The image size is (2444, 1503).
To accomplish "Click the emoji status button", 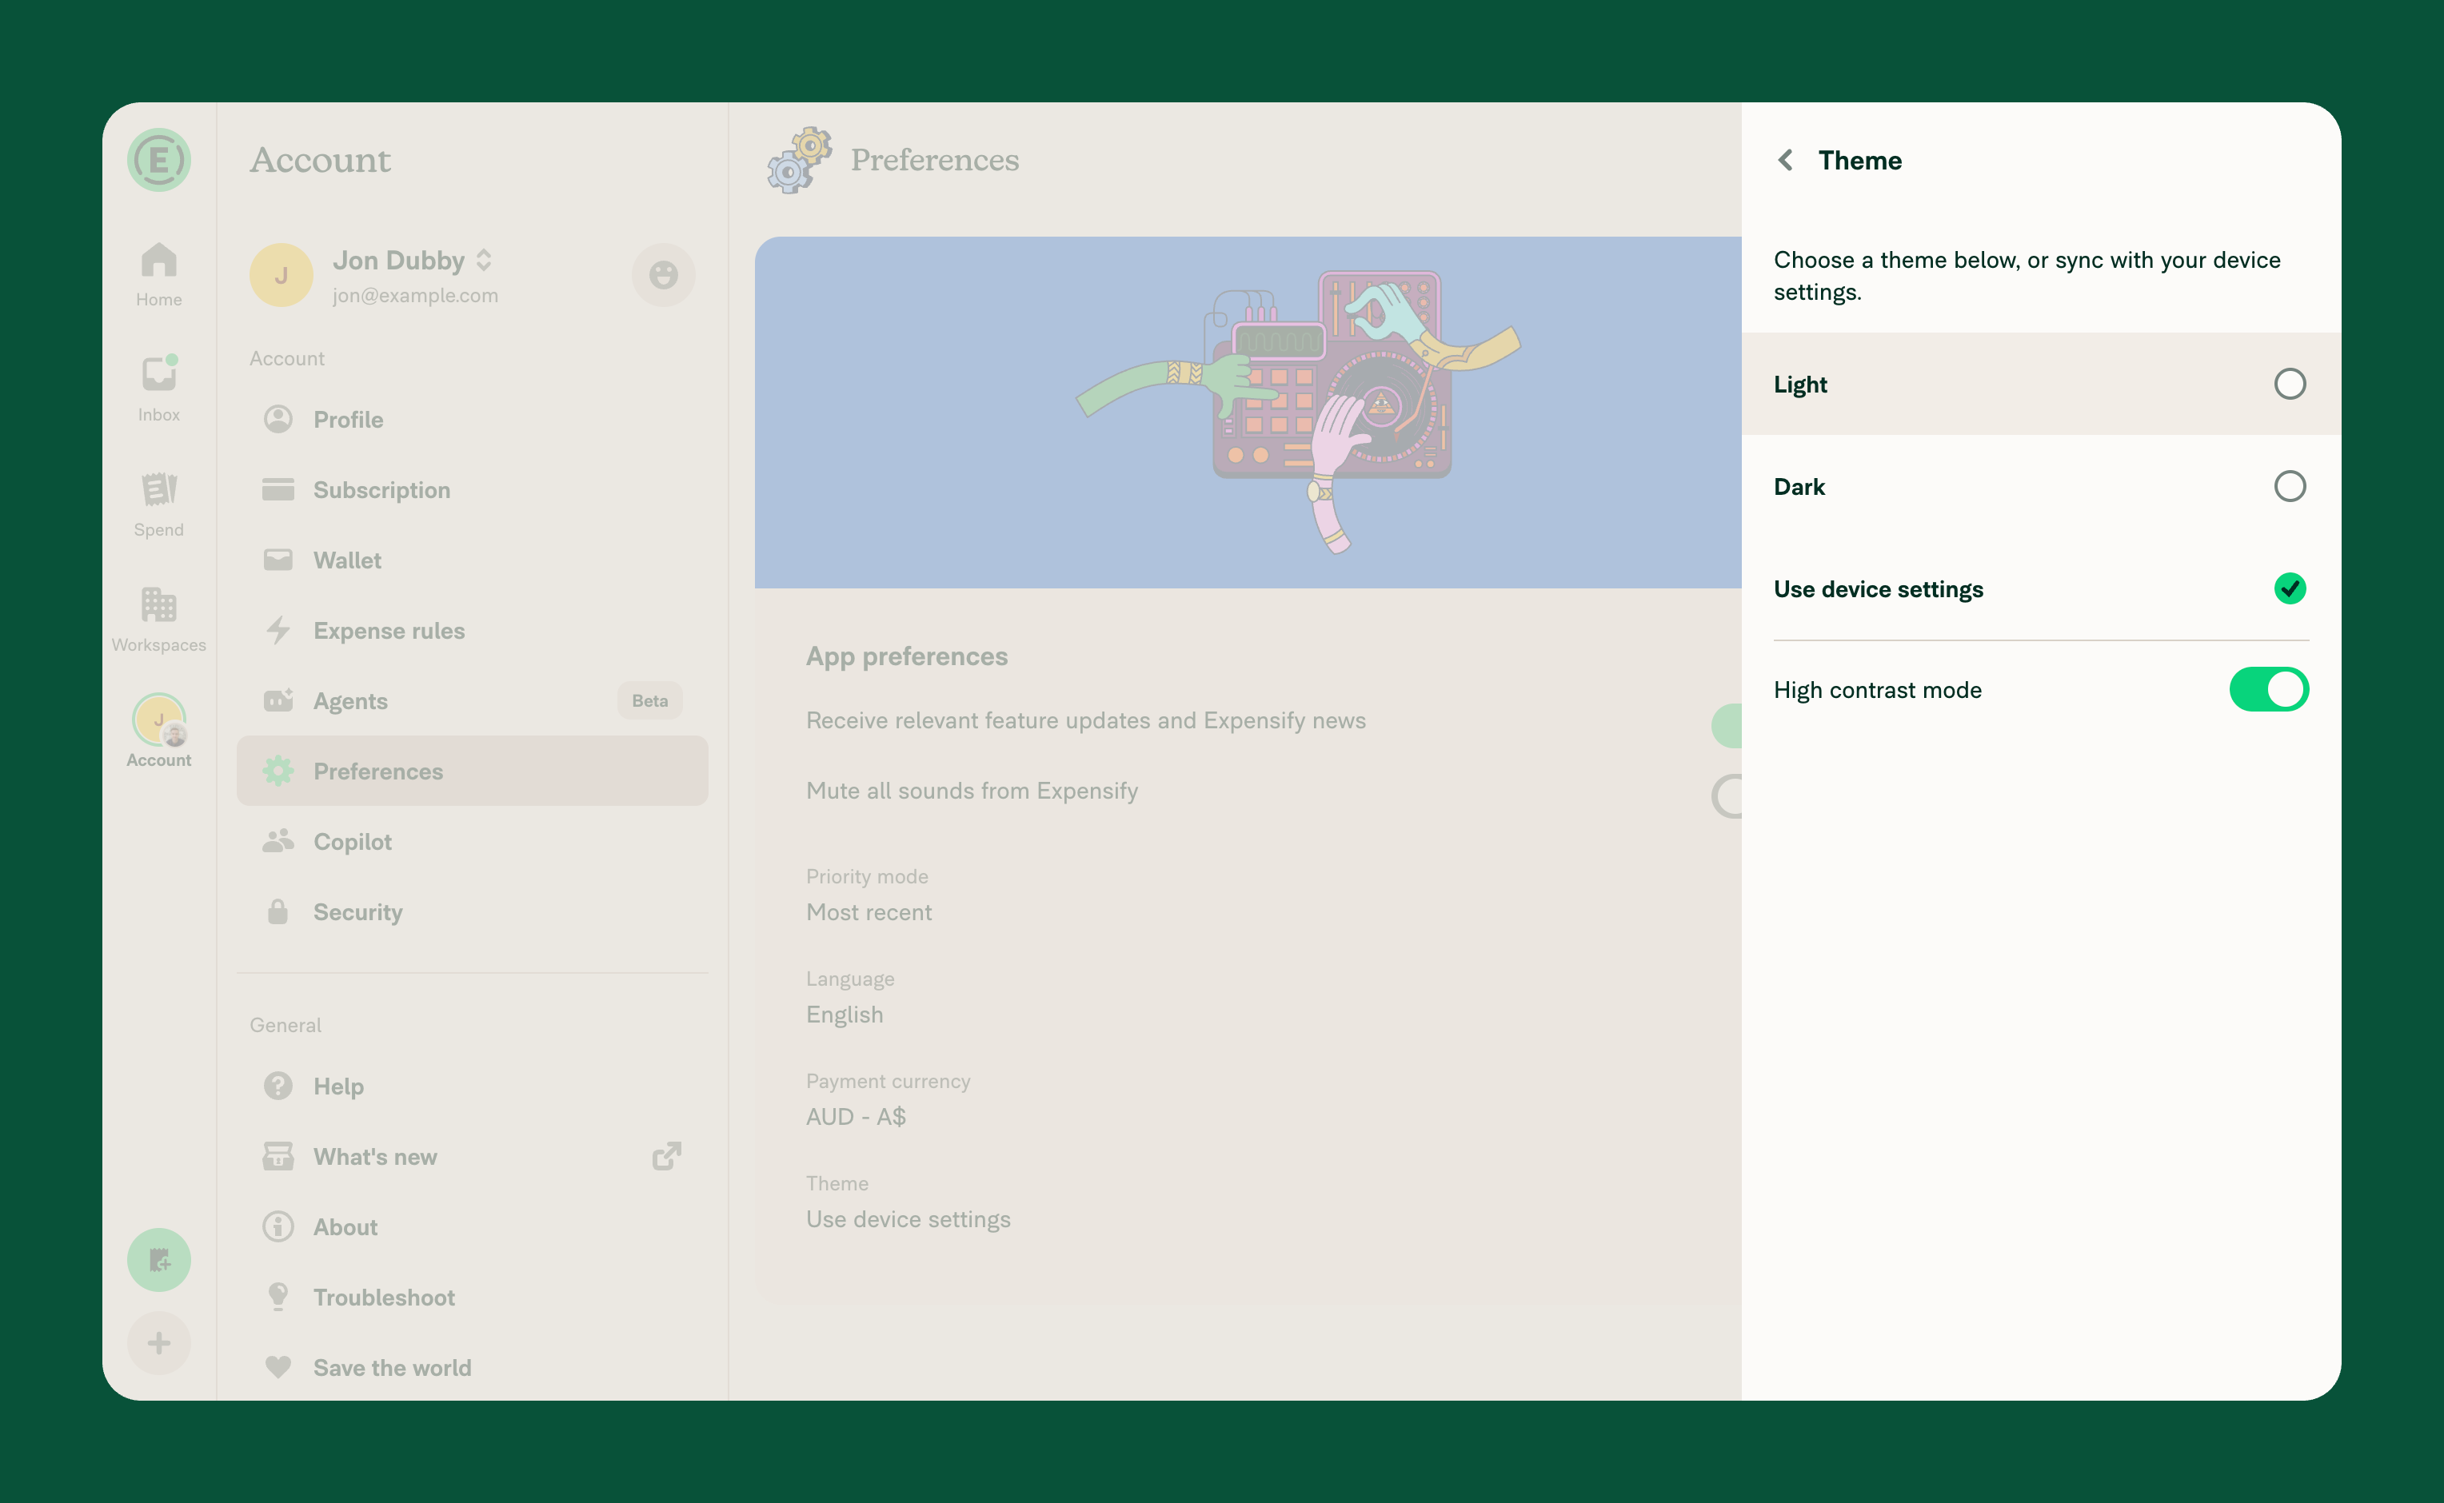I will [663, 274].
